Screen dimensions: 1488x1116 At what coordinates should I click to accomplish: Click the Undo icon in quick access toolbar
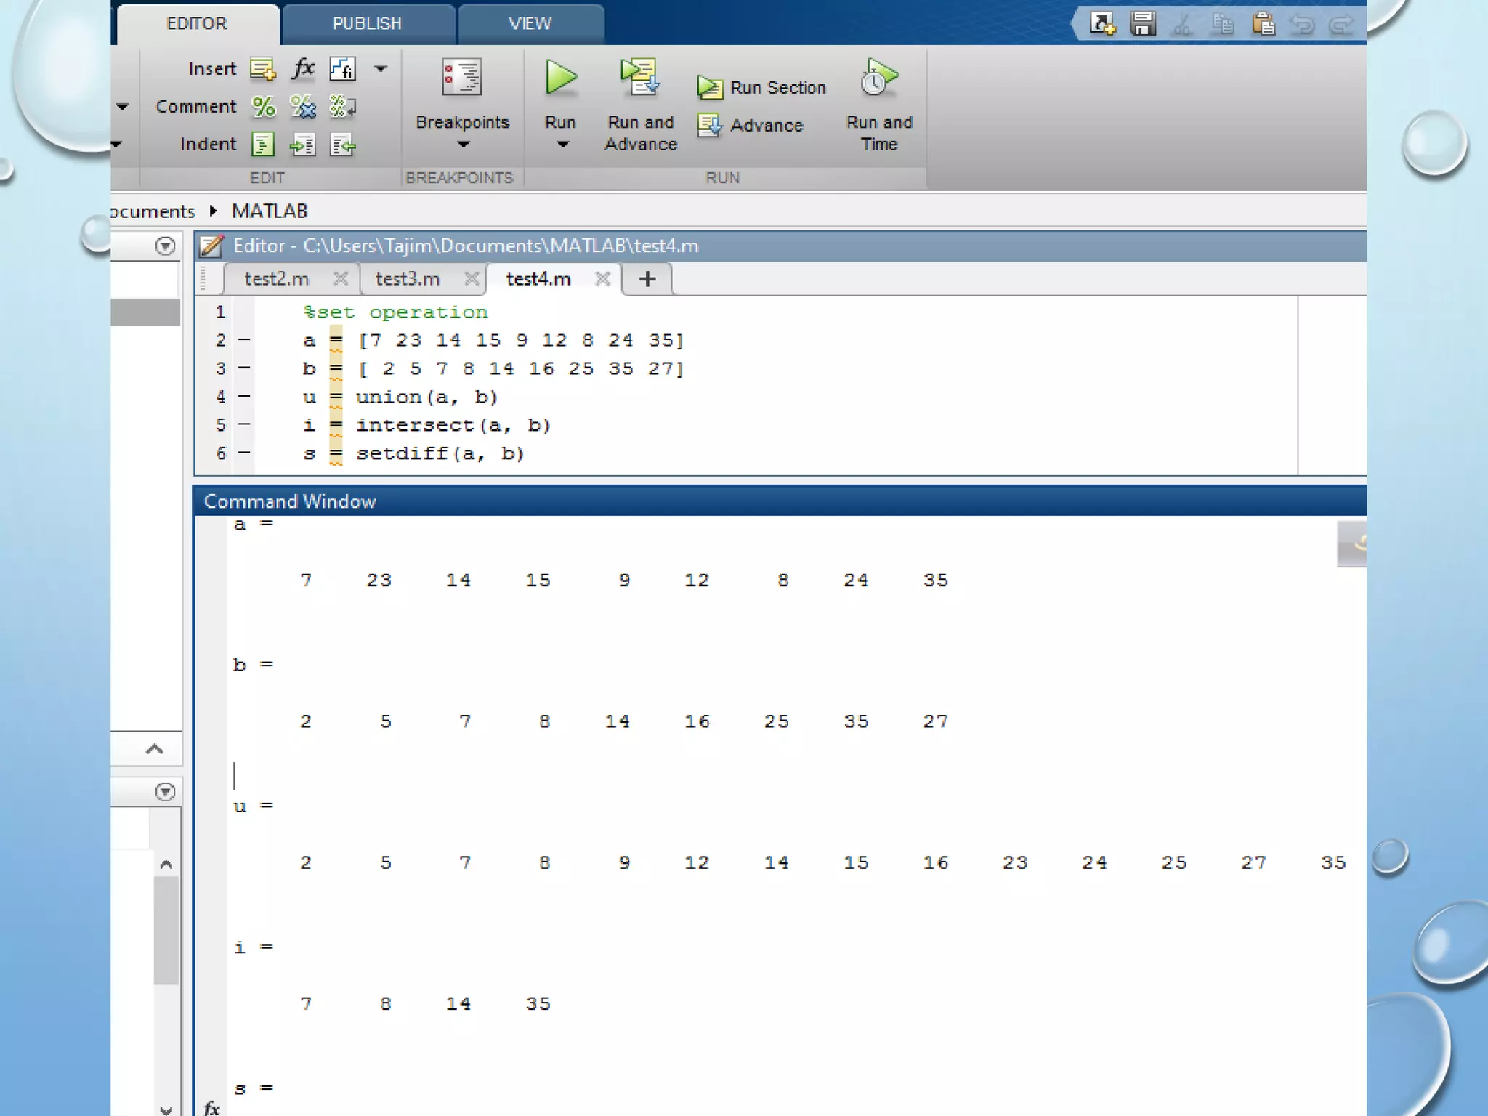[1303, 25]
